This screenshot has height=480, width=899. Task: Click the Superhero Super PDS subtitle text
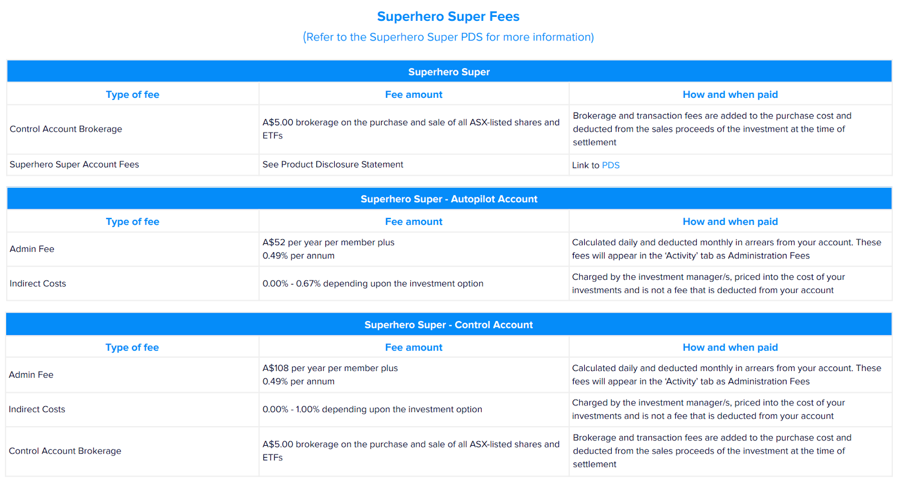448,37
